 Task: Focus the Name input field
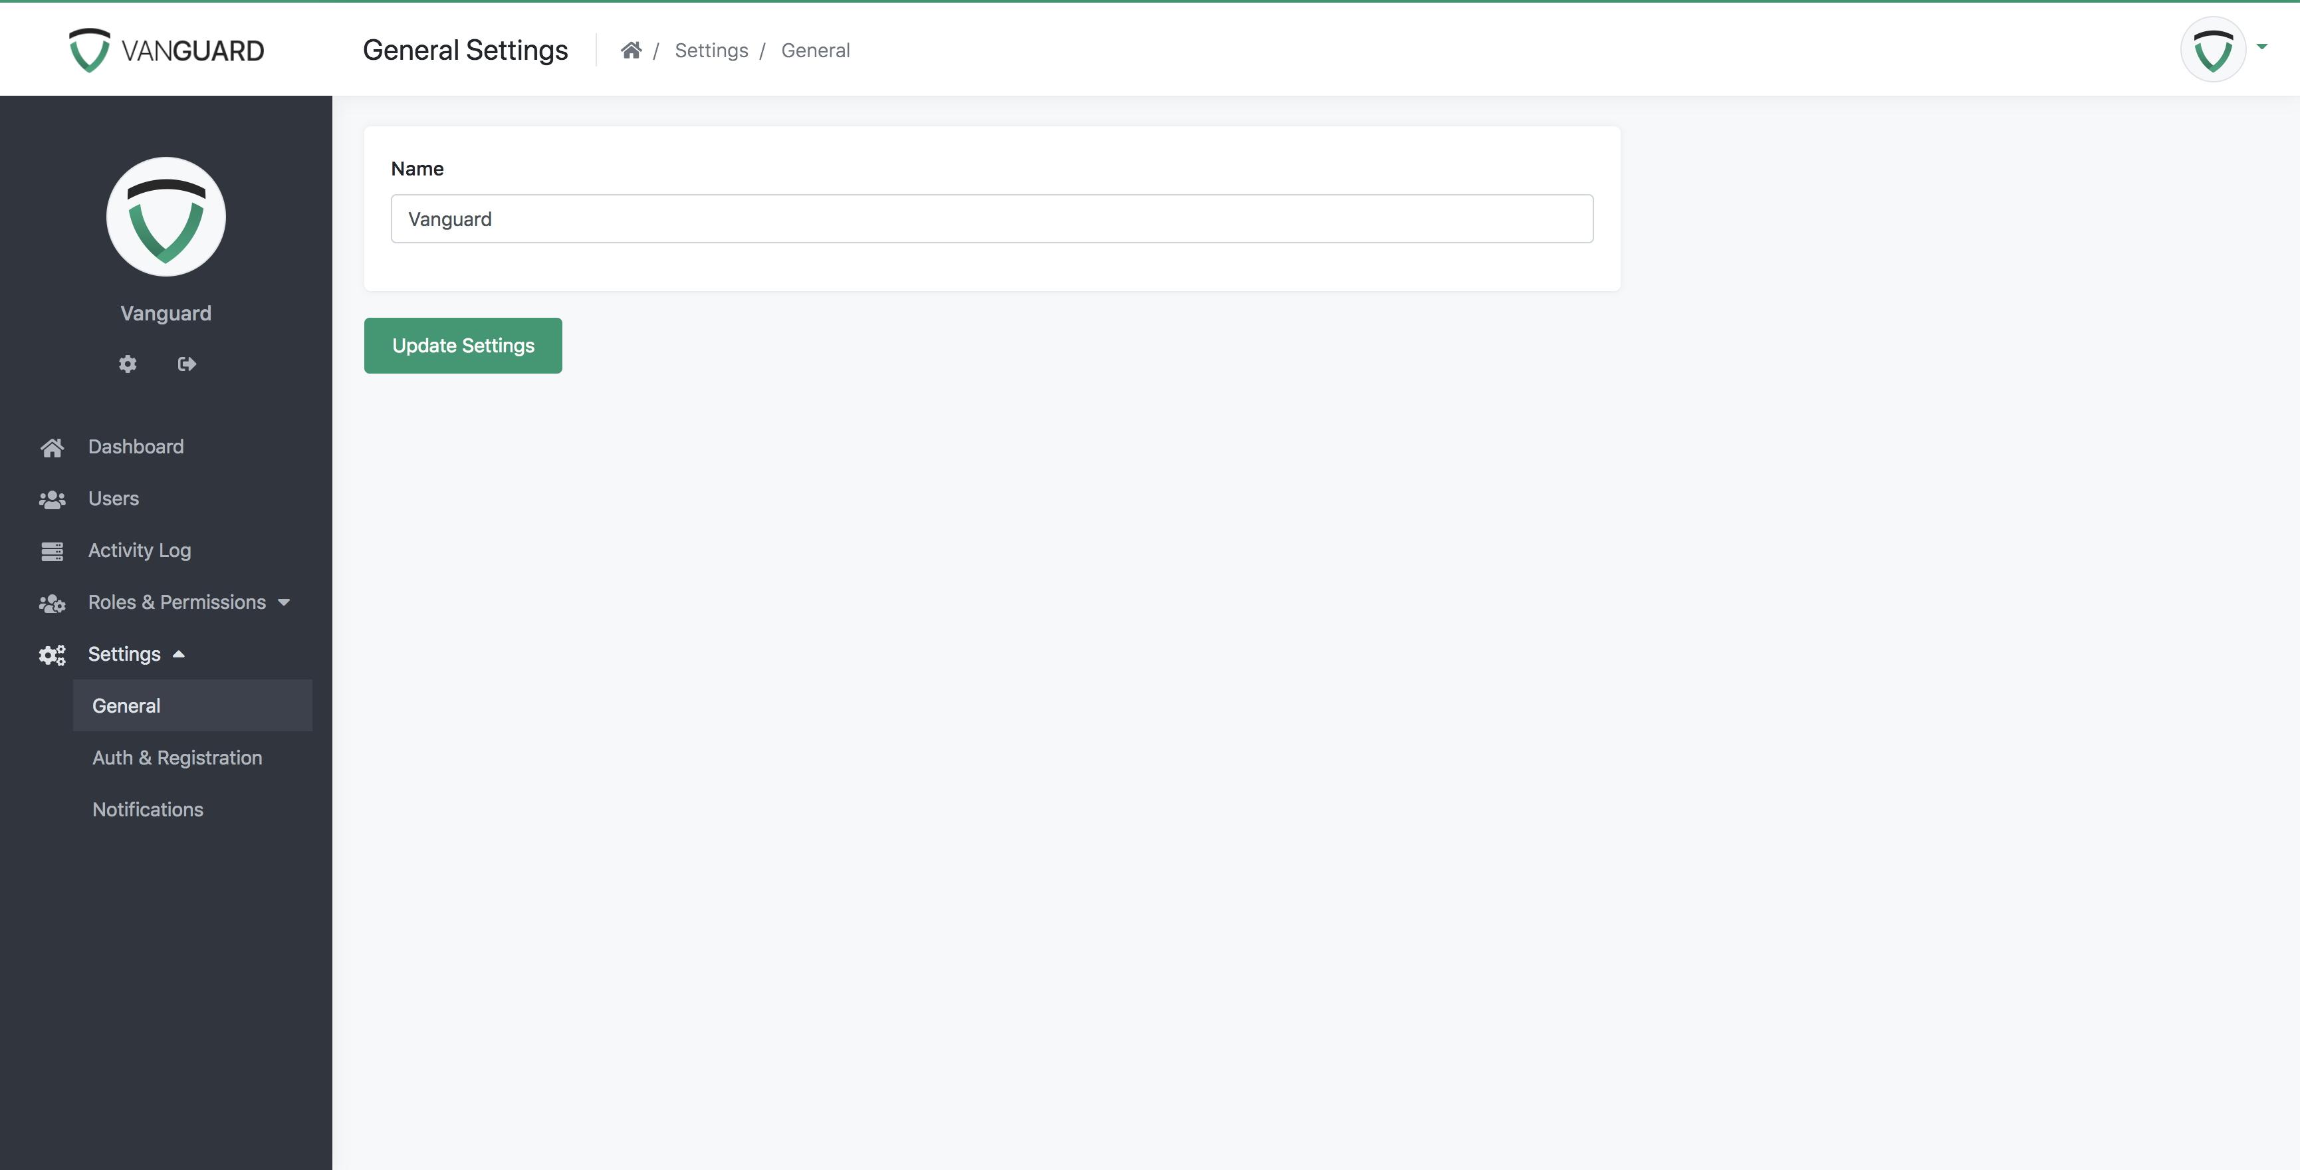[991, 219]
